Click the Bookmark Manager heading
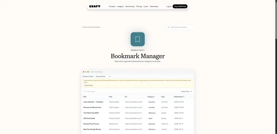The image size is (277, 134). [137, 56]
